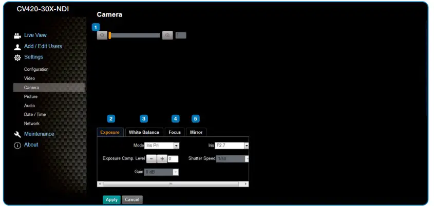Click the CV420-30X-NDI title text
This screenshot has width=434, height=206.
coord(43,9)
